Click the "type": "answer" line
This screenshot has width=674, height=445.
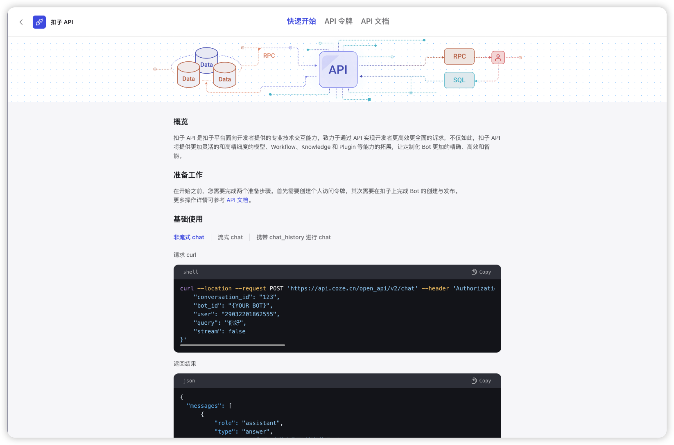tap(243, 432)
